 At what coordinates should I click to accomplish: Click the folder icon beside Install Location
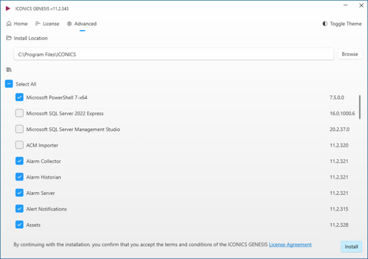tap(9, 38)
